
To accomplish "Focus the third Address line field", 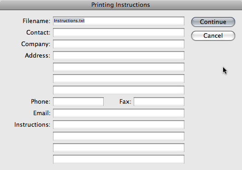I will tap(118, 78).
